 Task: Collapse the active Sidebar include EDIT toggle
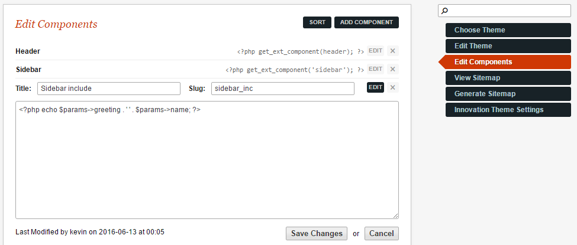click(x=375, y=87)
